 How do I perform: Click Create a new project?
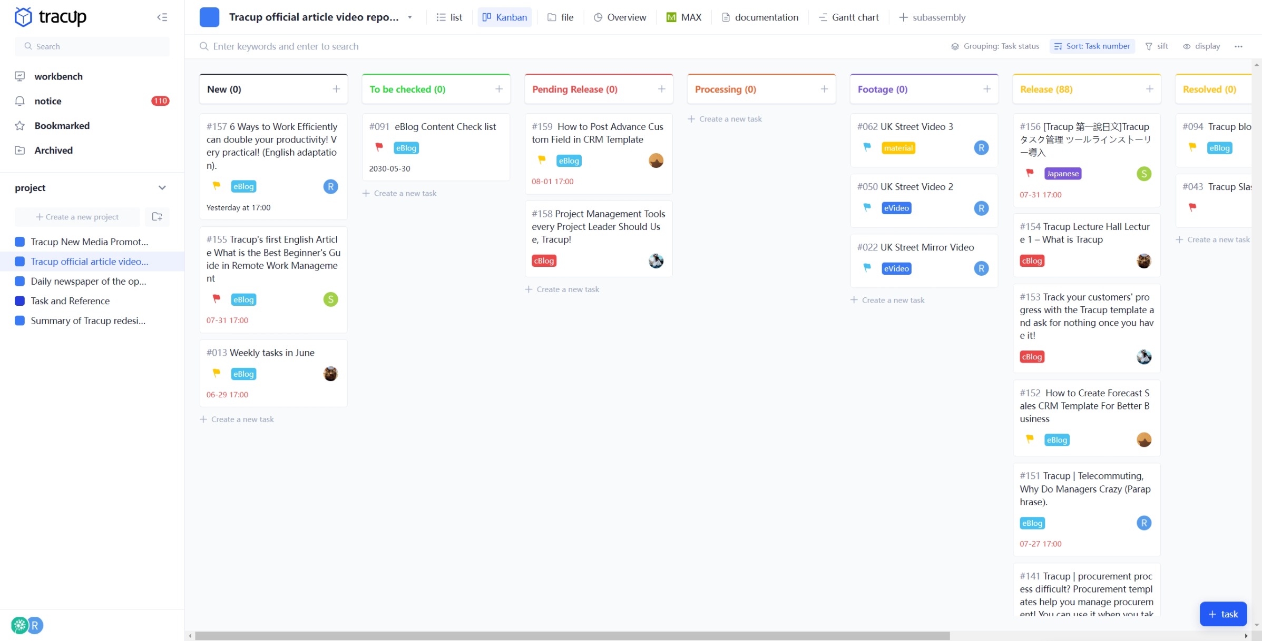click(x=77, y=217)
